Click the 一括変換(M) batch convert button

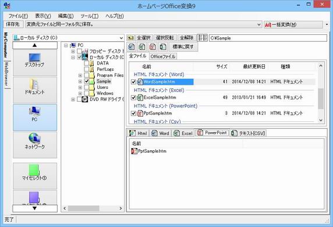point(293,24)
